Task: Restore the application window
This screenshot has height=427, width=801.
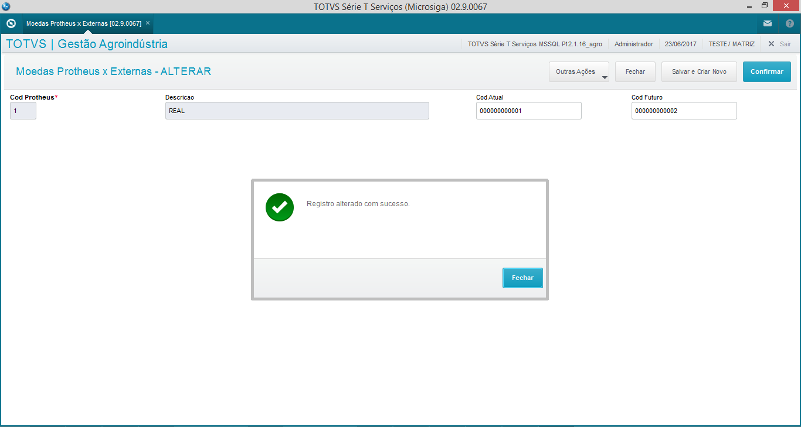Action: pyautogui.click(x=764, y=6)
